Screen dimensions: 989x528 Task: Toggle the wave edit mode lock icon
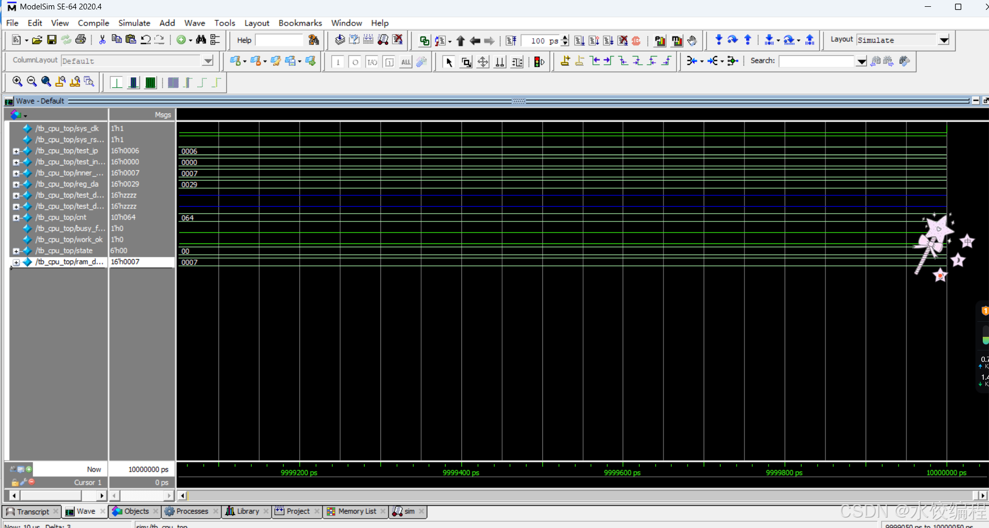(x=15, y=482)
